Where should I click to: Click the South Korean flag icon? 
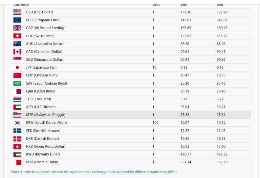(x=17, y=123)
